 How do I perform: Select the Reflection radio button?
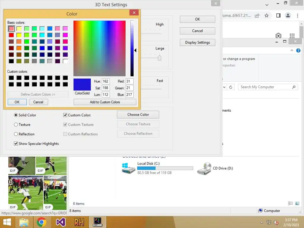[x=16, y=134]
